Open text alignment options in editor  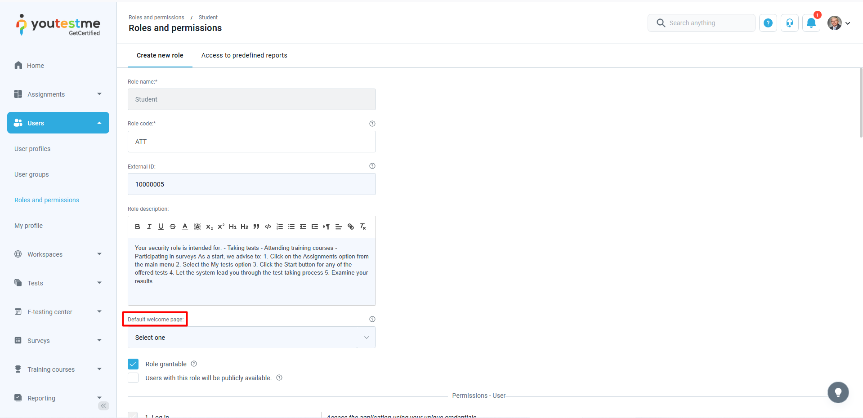pyautogui.click(x=339, y=227)
